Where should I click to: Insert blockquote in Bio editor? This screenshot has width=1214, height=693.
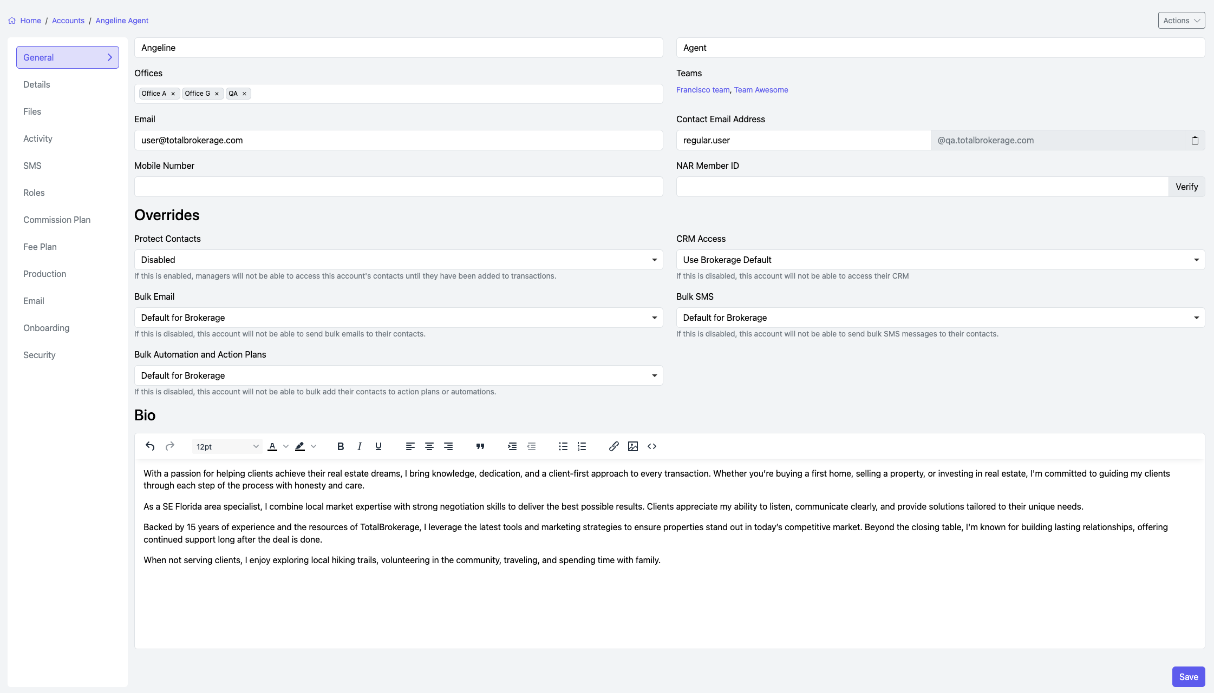[480, 446]
